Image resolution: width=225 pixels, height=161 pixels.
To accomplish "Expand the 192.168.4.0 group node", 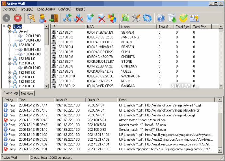I will (9, 77).
